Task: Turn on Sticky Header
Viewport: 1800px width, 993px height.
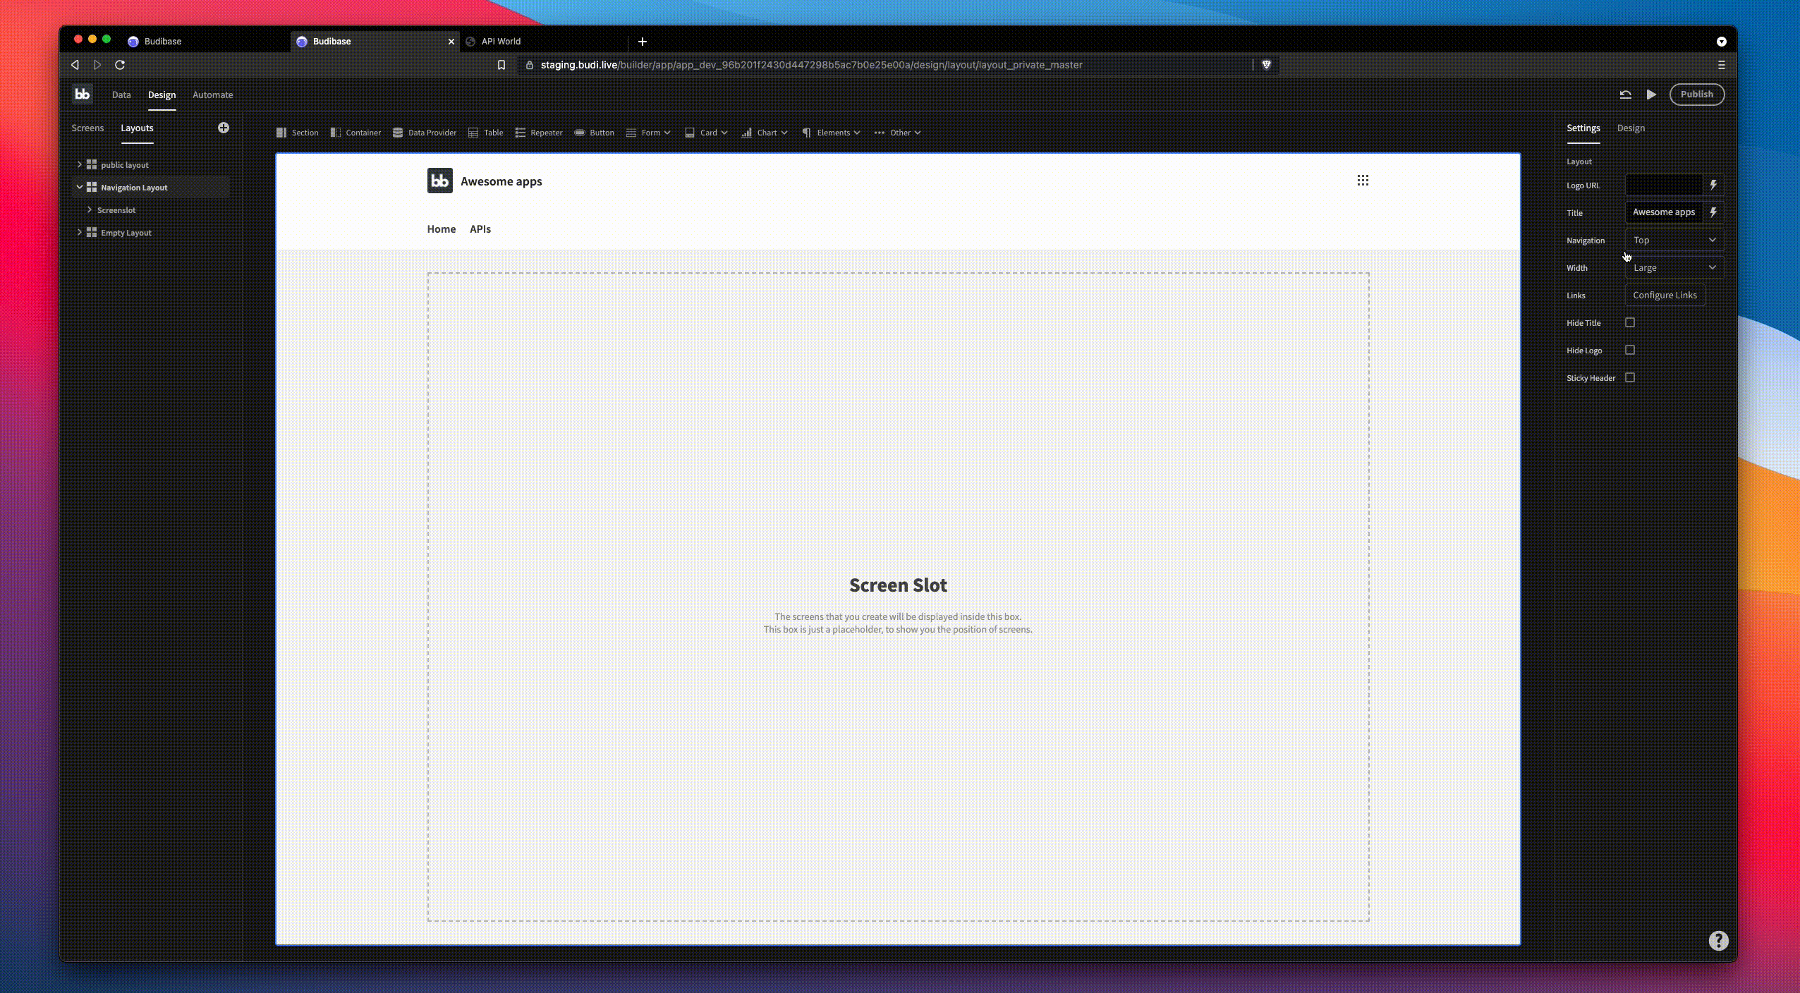Action: coord(1629,377)
